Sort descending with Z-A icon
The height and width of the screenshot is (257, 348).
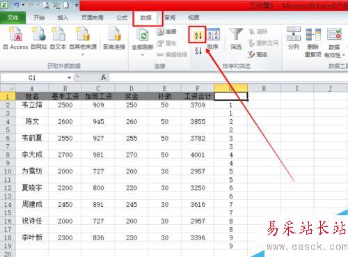coord(198,51)
